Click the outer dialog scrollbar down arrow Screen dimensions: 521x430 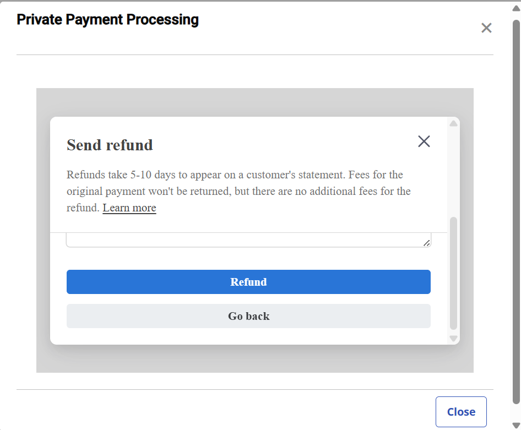(516, 424)
